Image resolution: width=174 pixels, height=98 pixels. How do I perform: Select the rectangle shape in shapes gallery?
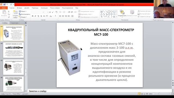coord(109,11)
